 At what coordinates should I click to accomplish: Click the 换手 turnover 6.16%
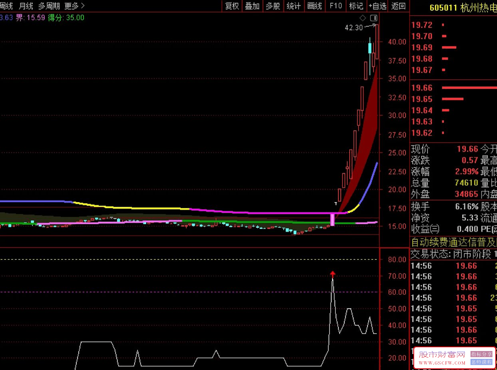[x=468, y=206]
